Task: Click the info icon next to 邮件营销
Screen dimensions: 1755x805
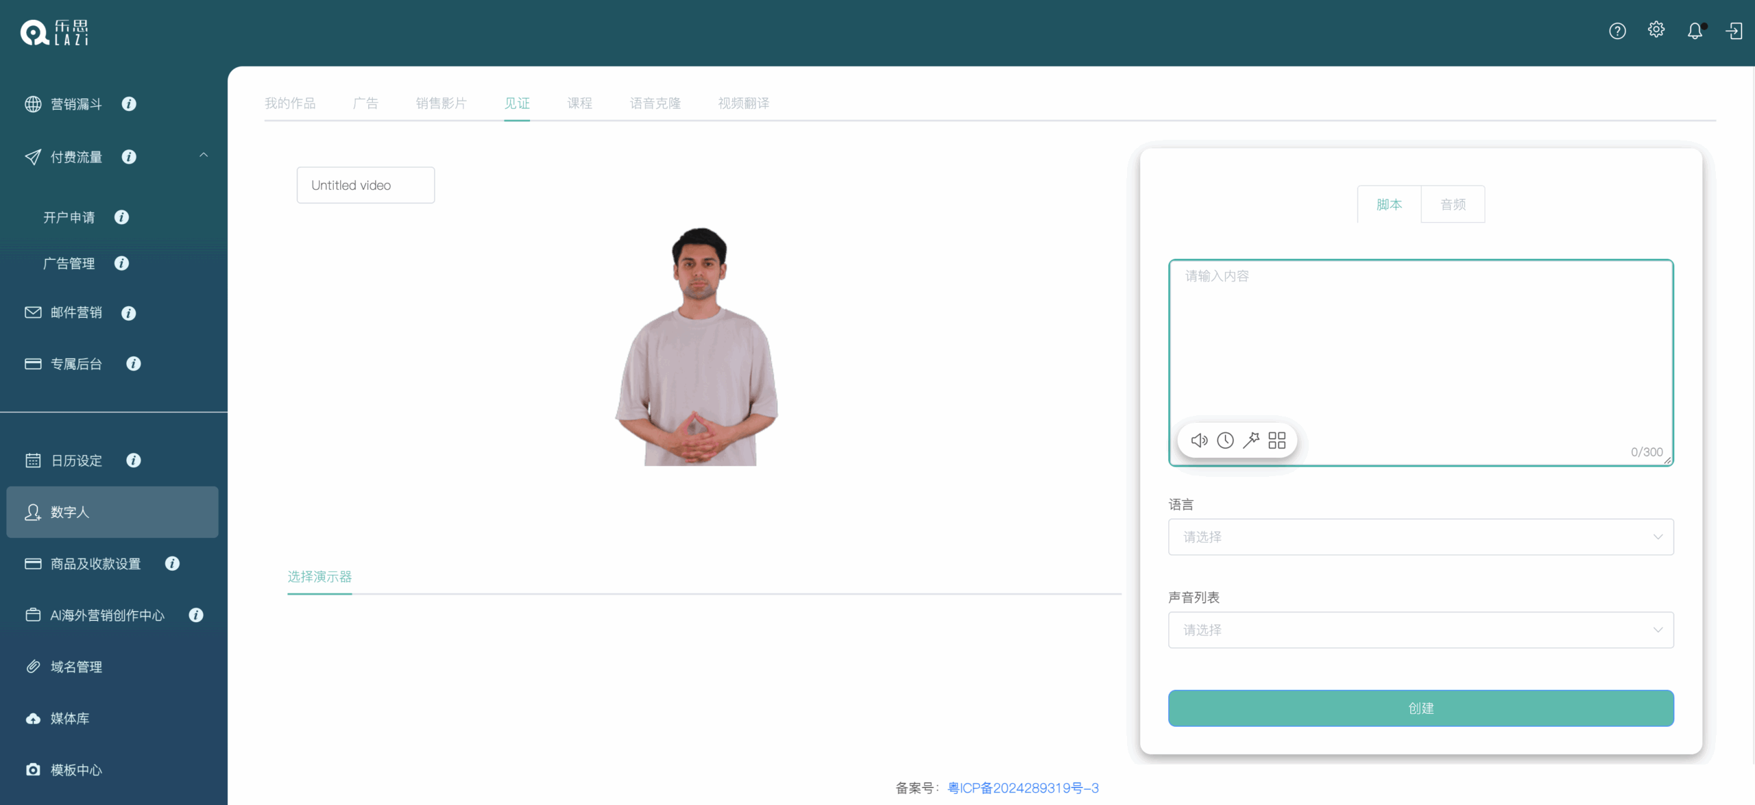Action: [128, 313]
